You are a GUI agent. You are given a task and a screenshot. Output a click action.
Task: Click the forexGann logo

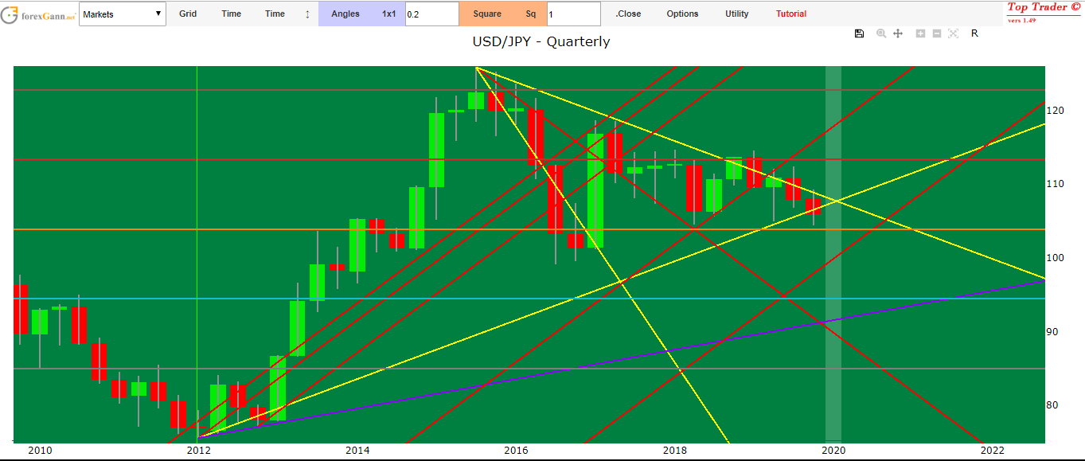[38, 14]
